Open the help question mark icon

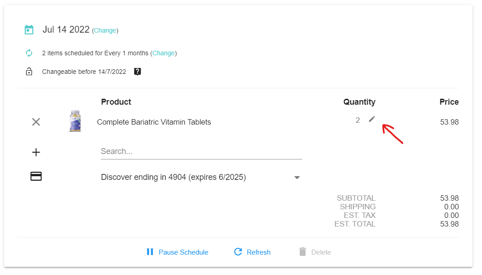(138, 72)
